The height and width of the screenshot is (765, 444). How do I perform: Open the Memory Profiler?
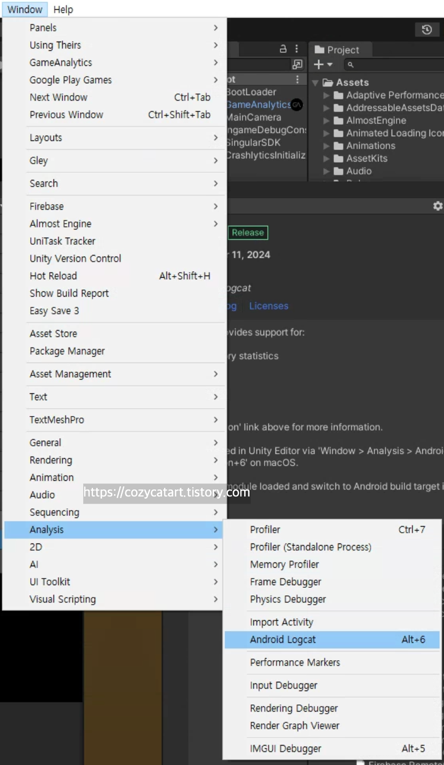click(332, 564)
